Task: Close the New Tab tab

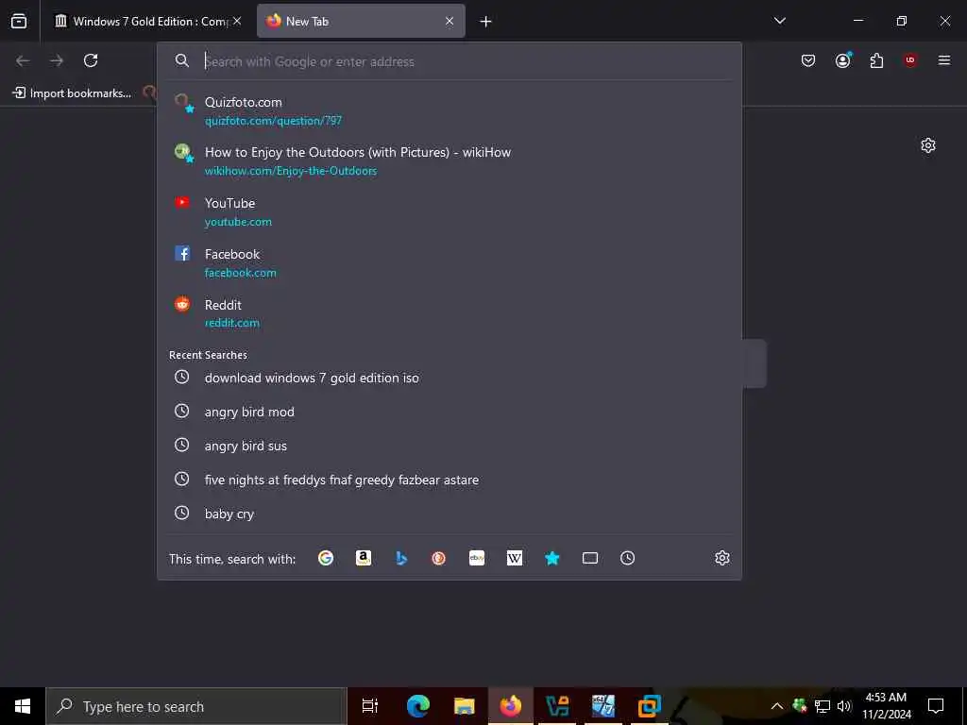Action: pos(450,21)
